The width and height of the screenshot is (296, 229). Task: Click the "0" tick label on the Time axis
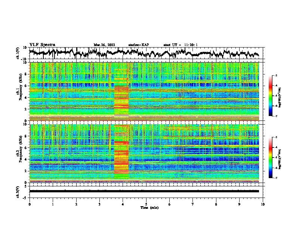pyautogui.click(x=30, y=204)
